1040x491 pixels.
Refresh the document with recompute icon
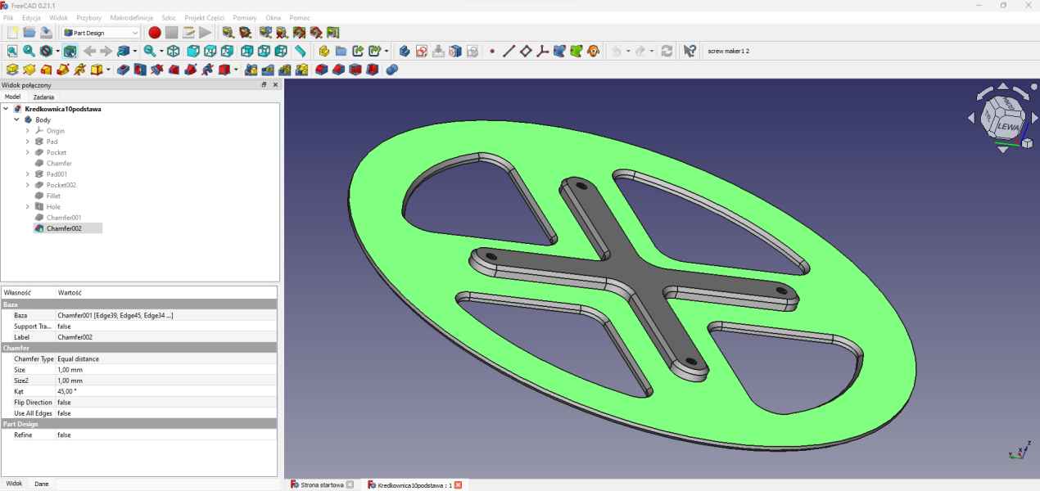[667, 51]
